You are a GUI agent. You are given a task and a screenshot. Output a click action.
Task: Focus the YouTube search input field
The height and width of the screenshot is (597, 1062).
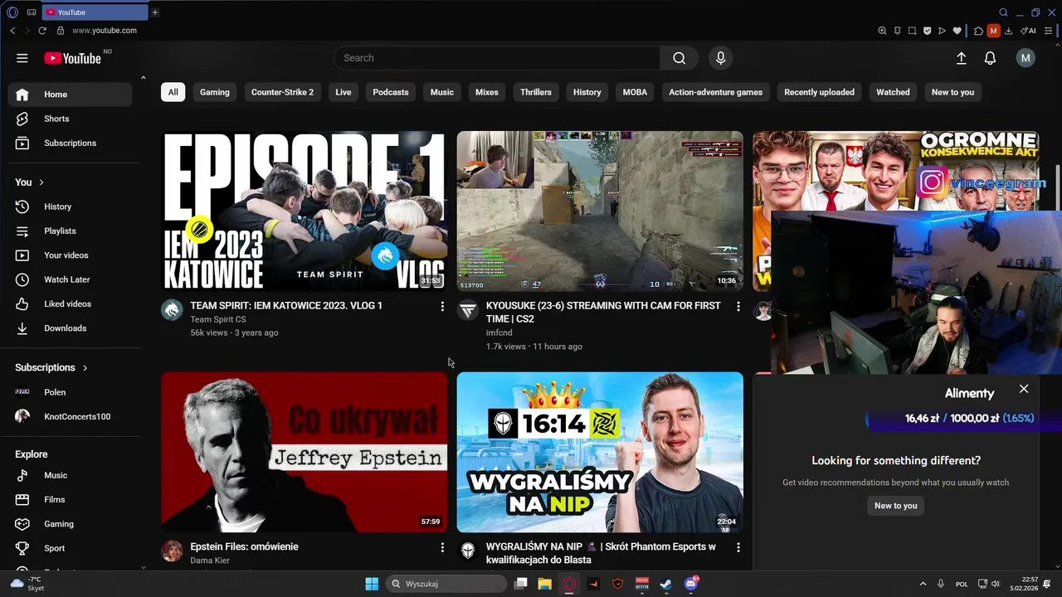(x=497, y=58)
